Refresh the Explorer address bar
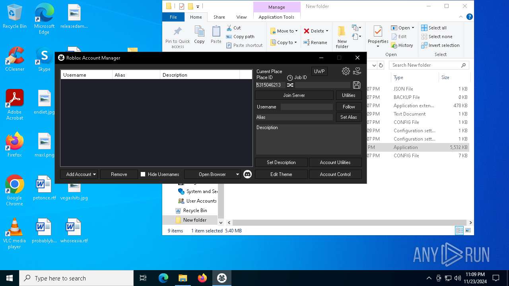 [x=381, y=65]
